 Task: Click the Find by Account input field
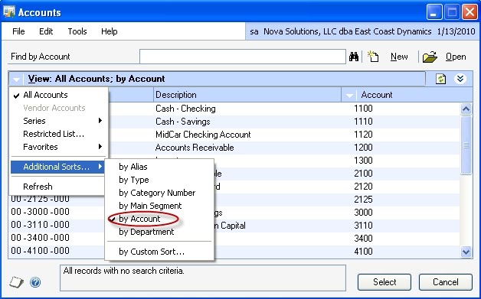pyautogui.click(x=243, y=57)
